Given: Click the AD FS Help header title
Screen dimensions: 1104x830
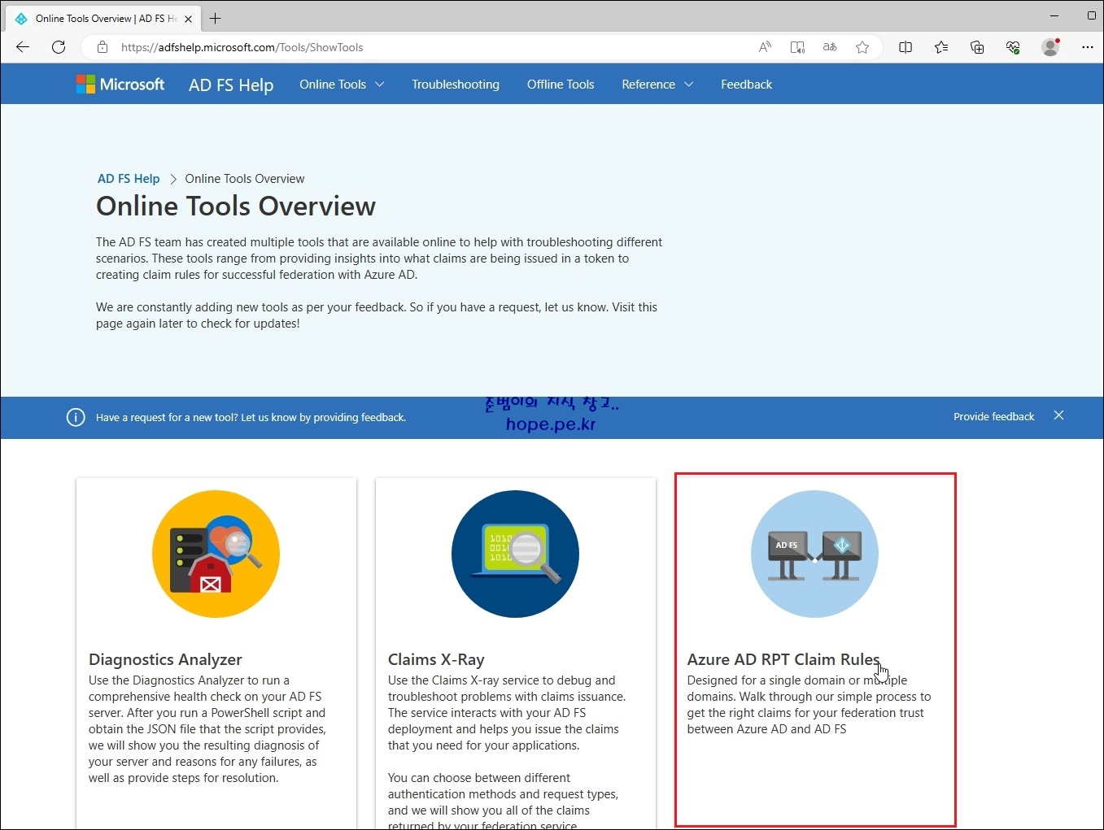Looking at the screenshot, I should click(231, 85).
